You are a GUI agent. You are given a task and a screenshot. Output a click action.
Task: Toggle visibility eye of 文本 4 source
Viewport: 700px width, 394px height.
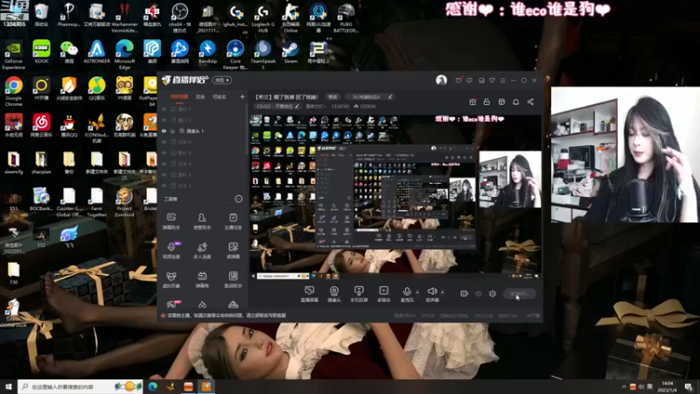pos(164,164)
